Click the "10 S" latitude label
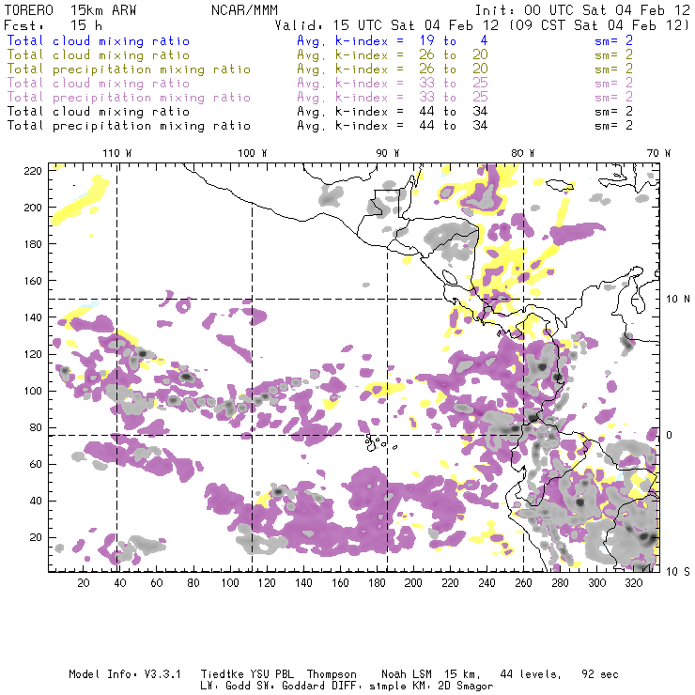 [678, 572]
